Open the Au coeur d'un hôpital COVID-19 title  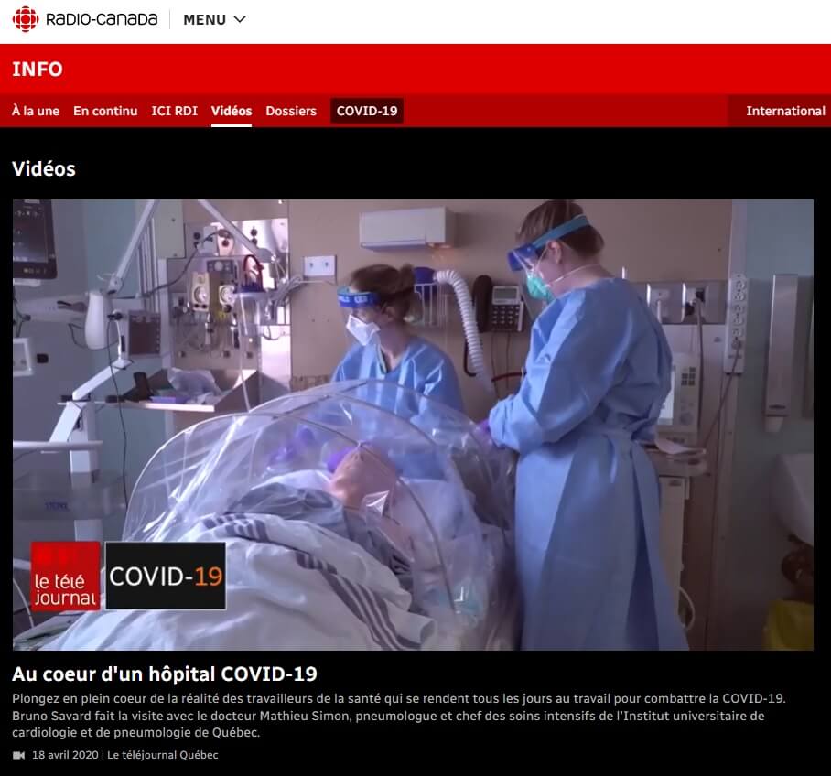point(165,674)
